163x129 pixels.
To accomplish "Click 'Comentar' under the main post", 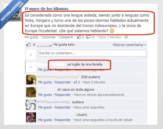I will tap(49, 37).
